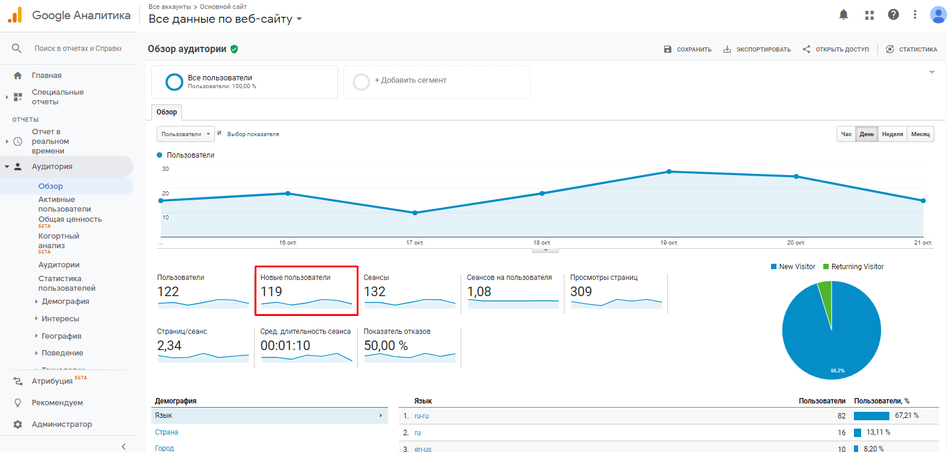Viewport: 947px width, 452px height.
Task: Click Выбор показателя link
Action: click(x=253, y=134)
